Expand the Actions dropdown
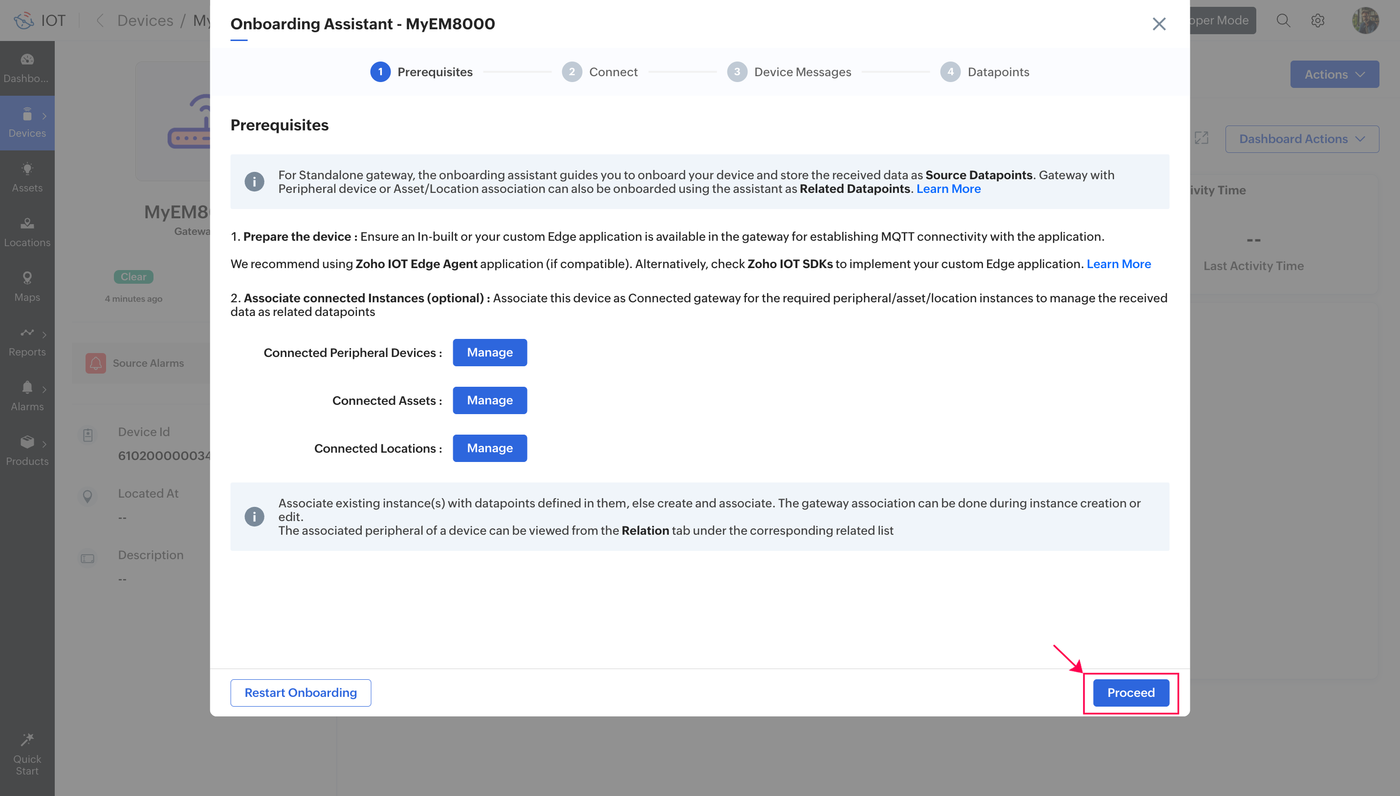Viewport: 1400px width, 796px height. pos(1334,74)
